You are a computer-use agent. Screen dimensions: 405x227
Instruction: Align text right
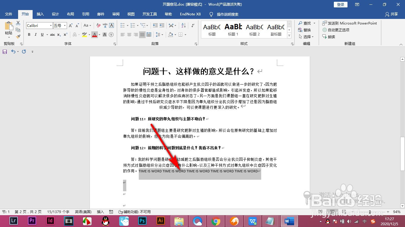(136, 35)
